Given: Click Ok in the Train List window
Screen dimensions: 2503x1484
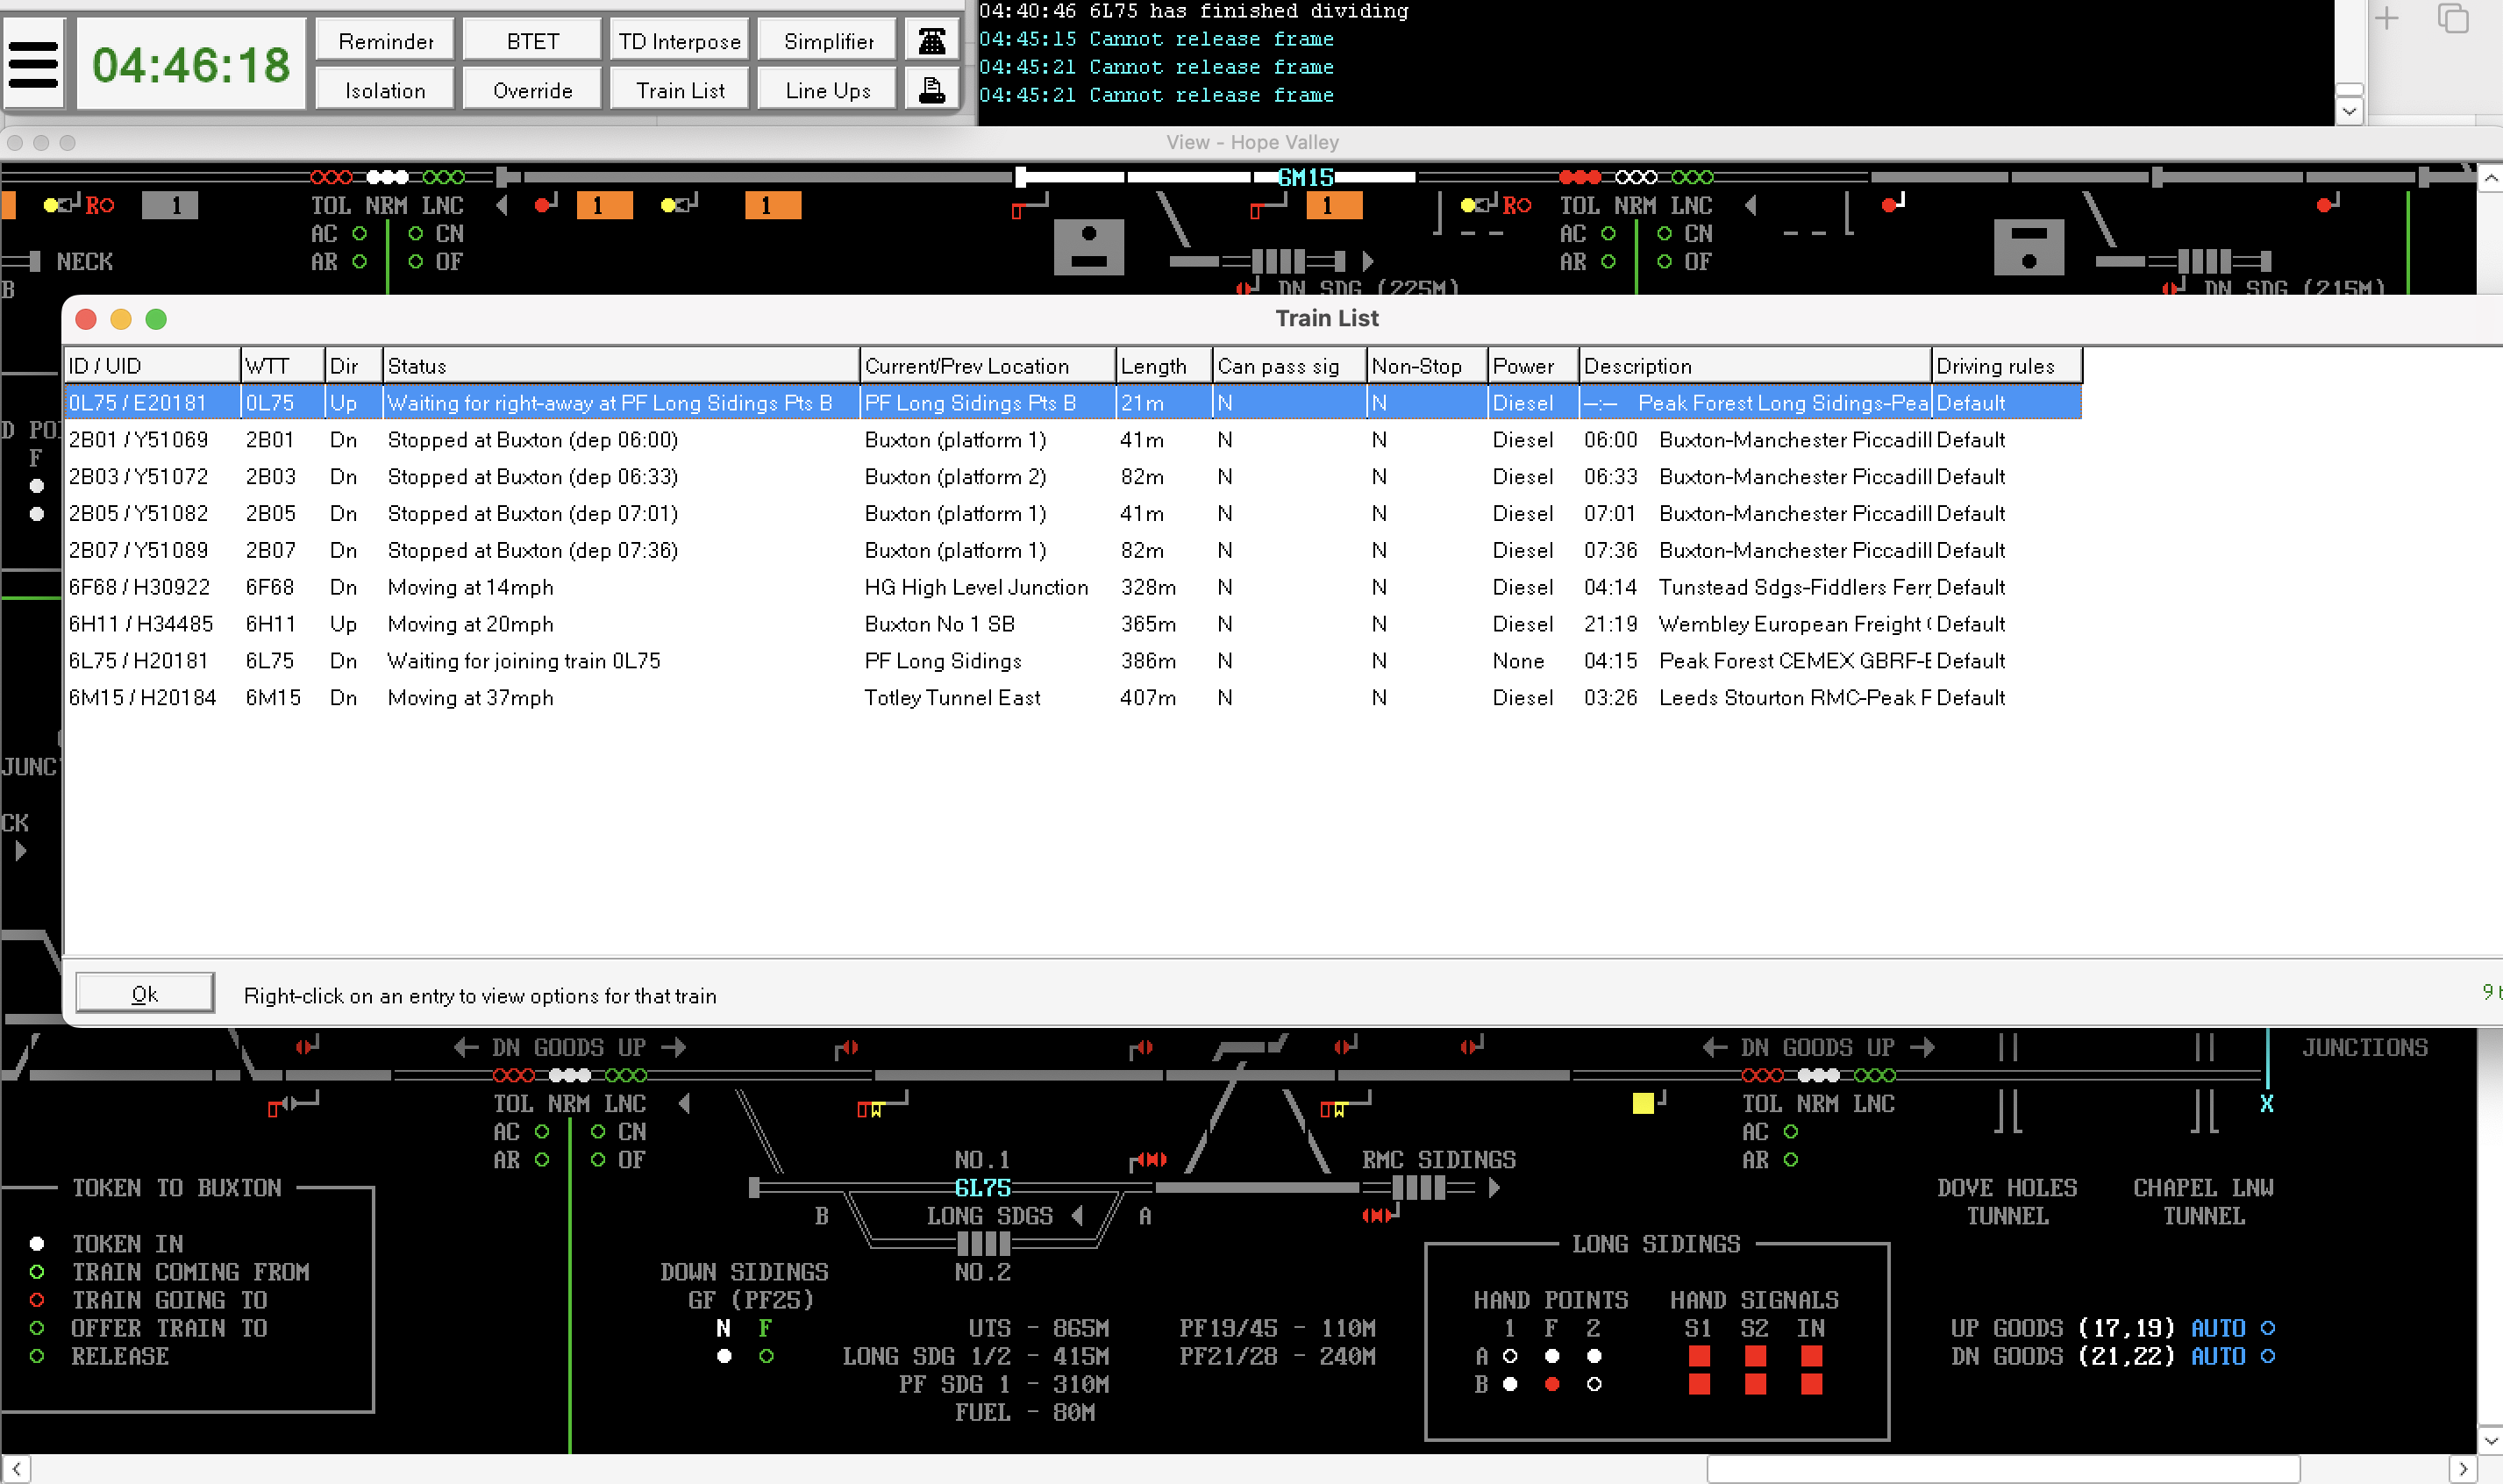Looking at the screenshot, I should (145, 993).
